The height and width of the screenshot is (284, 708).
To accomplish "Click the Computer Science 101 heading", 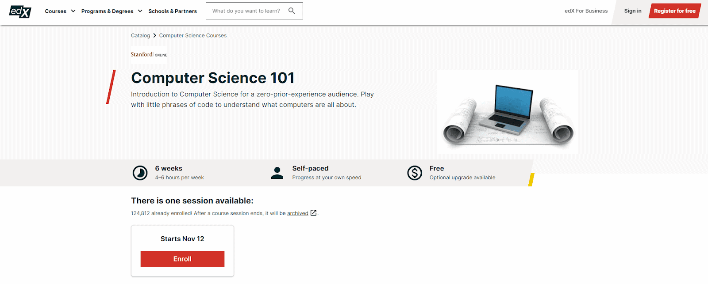I will (212, 78).
